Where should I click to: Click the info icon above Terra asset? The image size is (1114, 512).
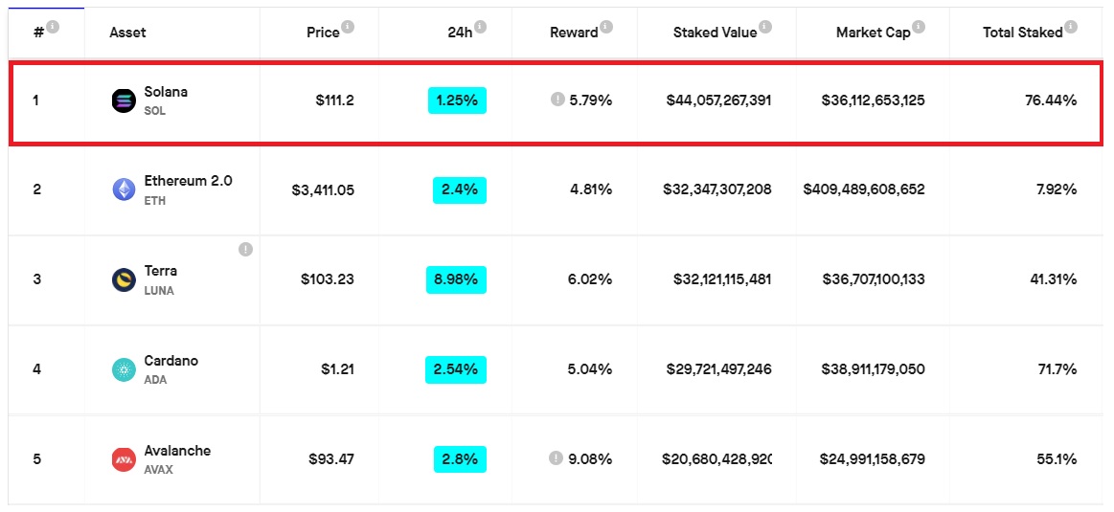click(246, 249)
